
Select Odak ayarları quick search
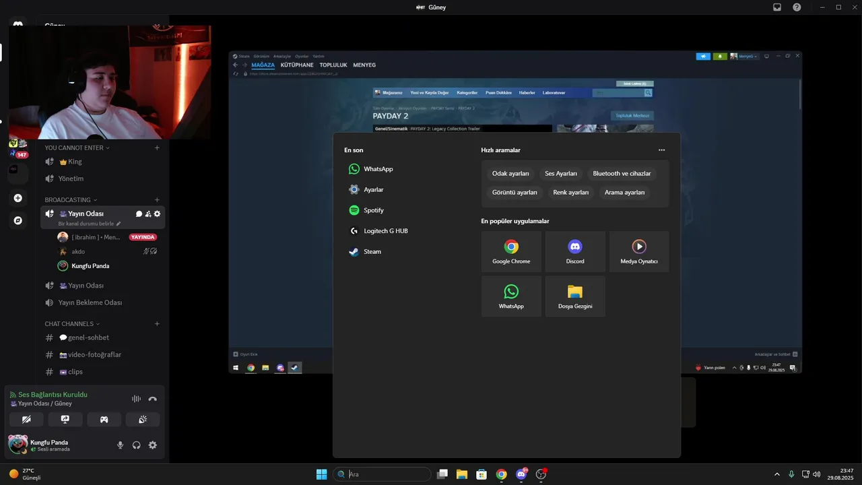coord(510,173)
